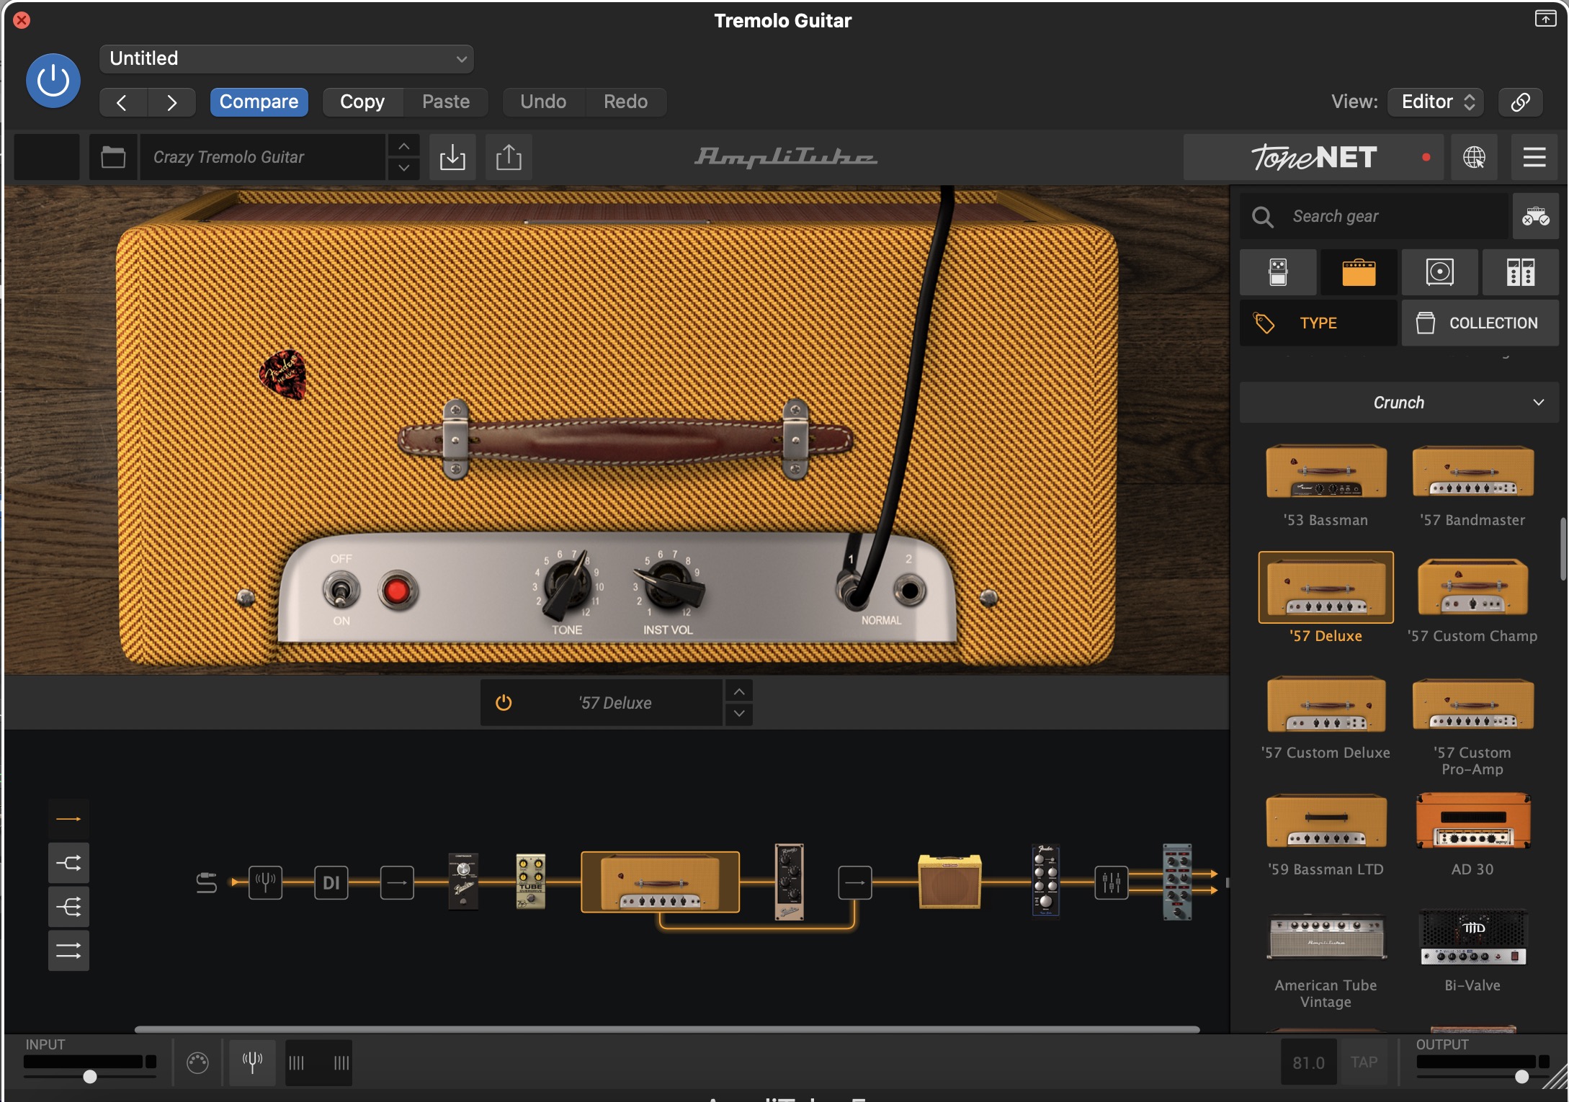The height and width of the screenshot is (1102, 1569).
Task: Select the American Tube Vintage amp
Action: click(x=1326, y=938)
